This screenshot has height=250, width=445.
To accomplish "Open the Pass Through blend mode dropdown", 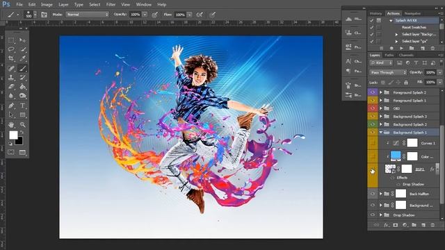I will click(x=388, y=72).
